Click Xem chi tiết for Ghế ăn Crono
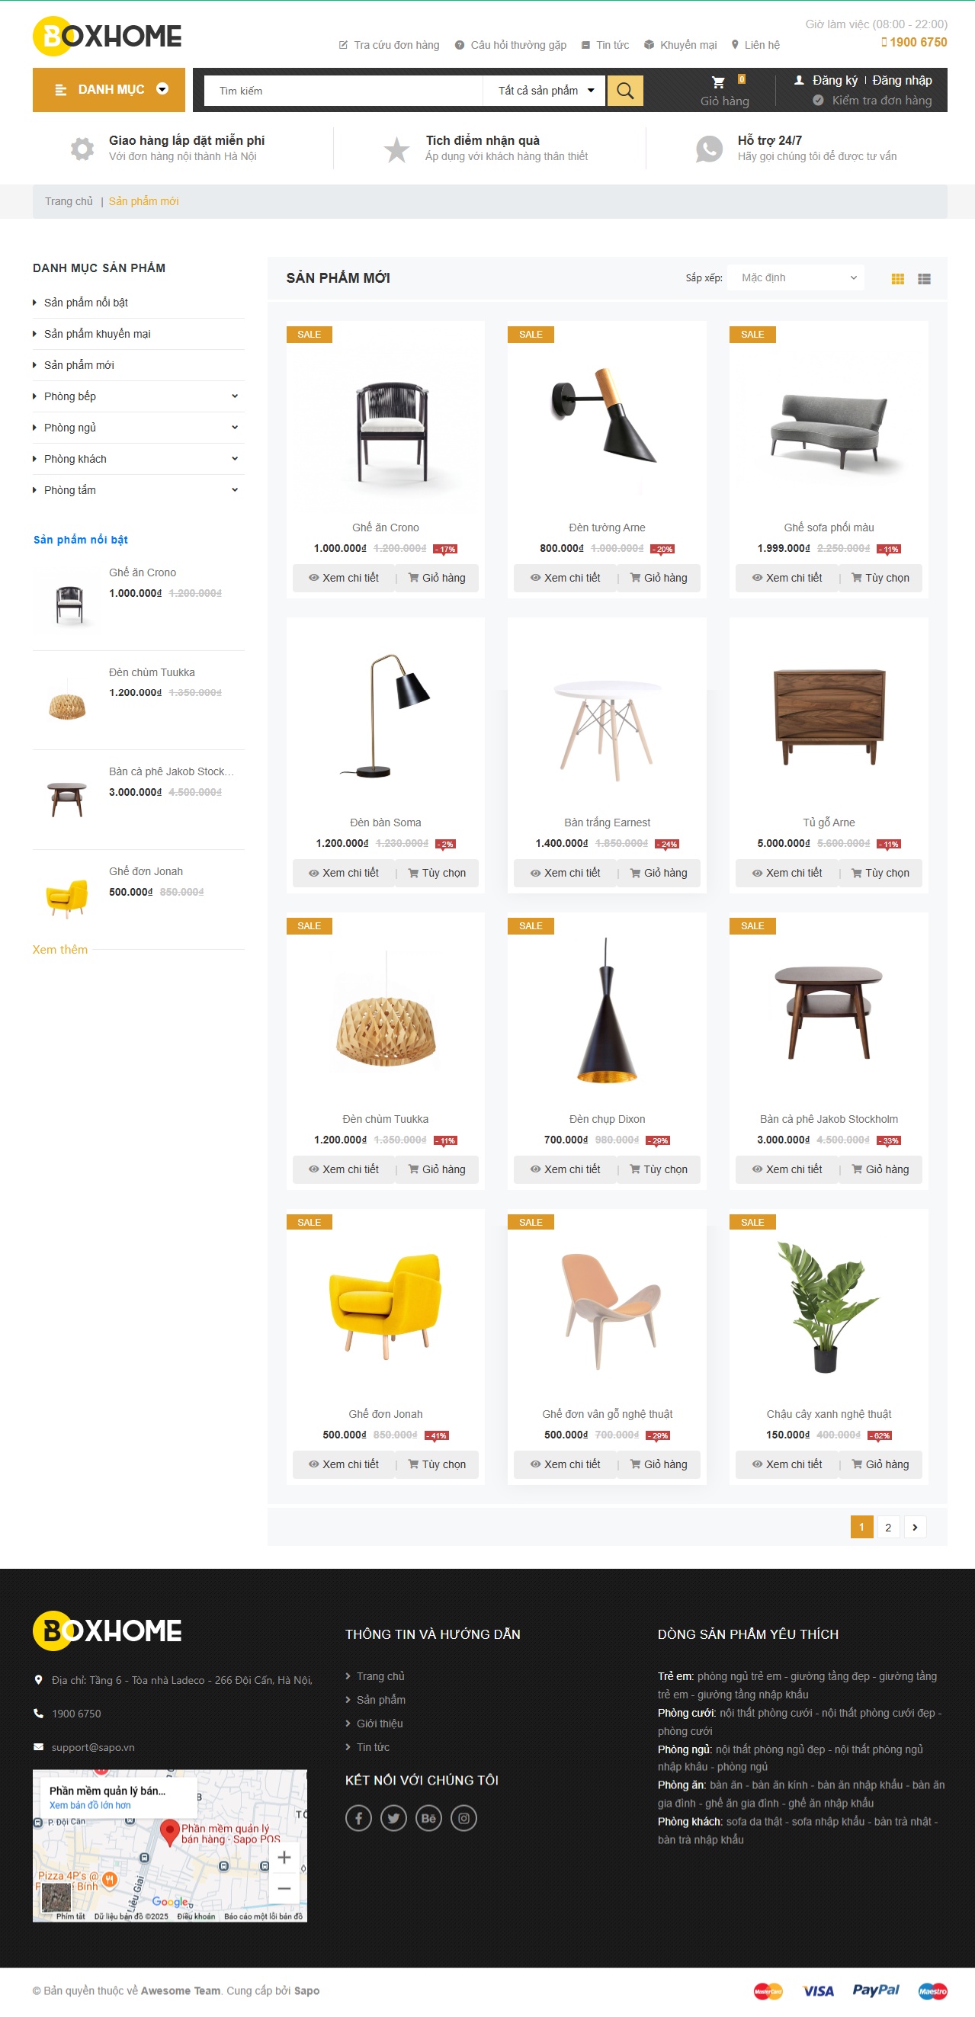 (x=344, y=578)
